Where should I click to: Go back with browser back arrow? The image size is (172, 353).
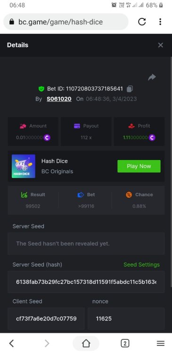tap(11, 343)
